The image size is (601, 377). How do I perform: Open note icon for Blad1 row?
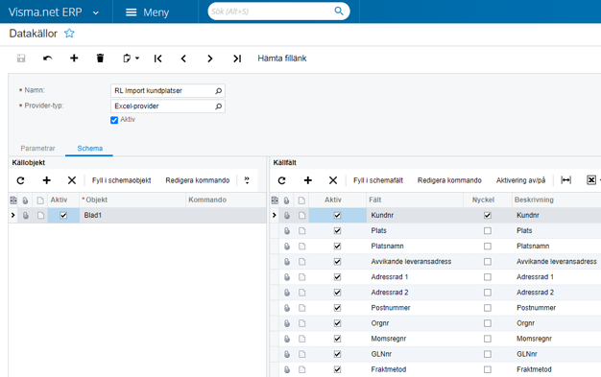(40, 215)
